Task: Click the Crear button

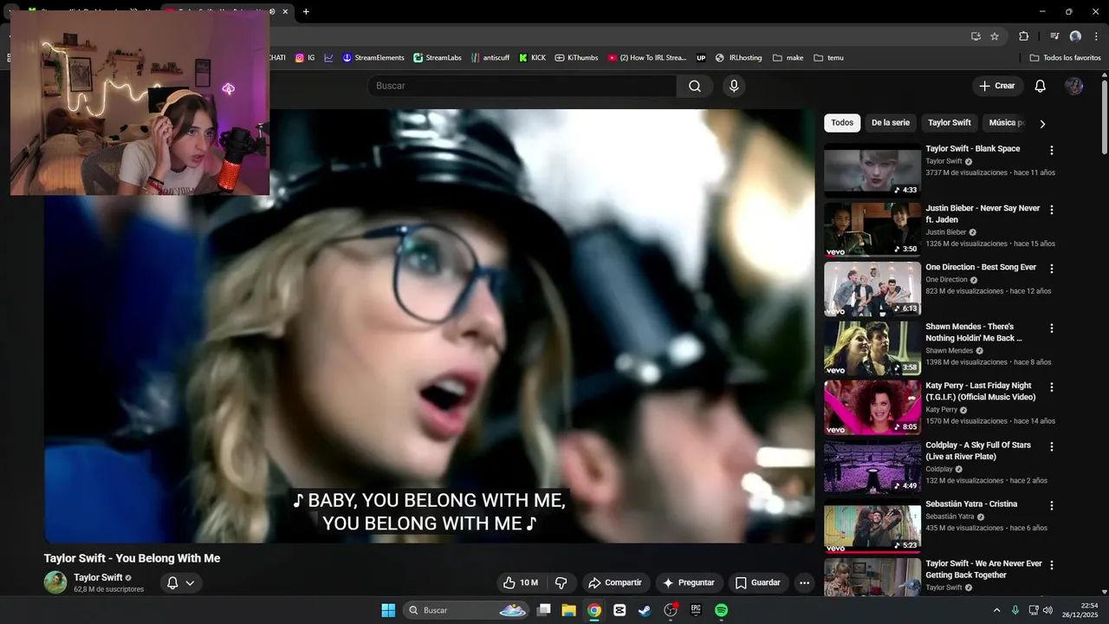Action: pos(997,86)
